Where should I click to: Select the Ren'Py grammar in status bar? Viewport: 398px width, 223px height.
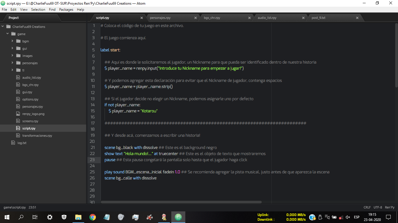(x=390, y=207)
